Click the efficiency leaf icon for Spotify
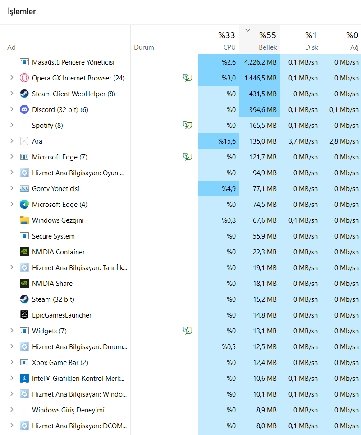Viewport: 361px width, 435px height. (x=187, y=126)
